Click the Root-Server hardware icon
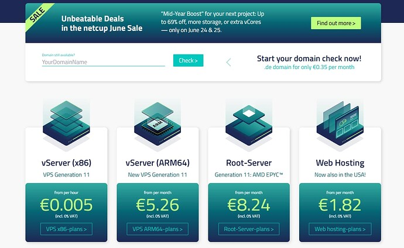This screenshot has width=404, height=248. (249, 125)
